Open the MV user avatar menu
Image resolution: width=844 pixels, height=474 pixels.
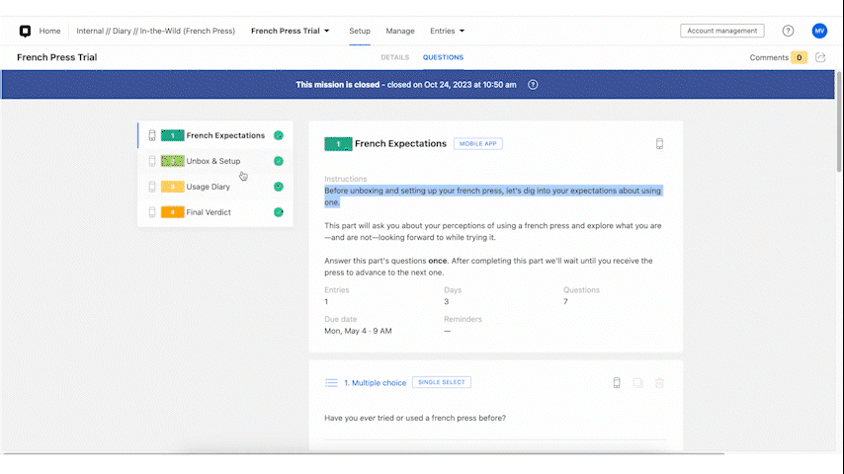pos(819,31)
